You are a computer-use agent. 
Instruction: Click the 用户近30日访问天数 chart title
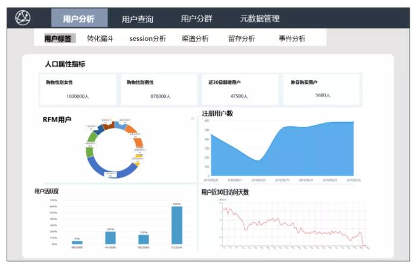(225, 192)
